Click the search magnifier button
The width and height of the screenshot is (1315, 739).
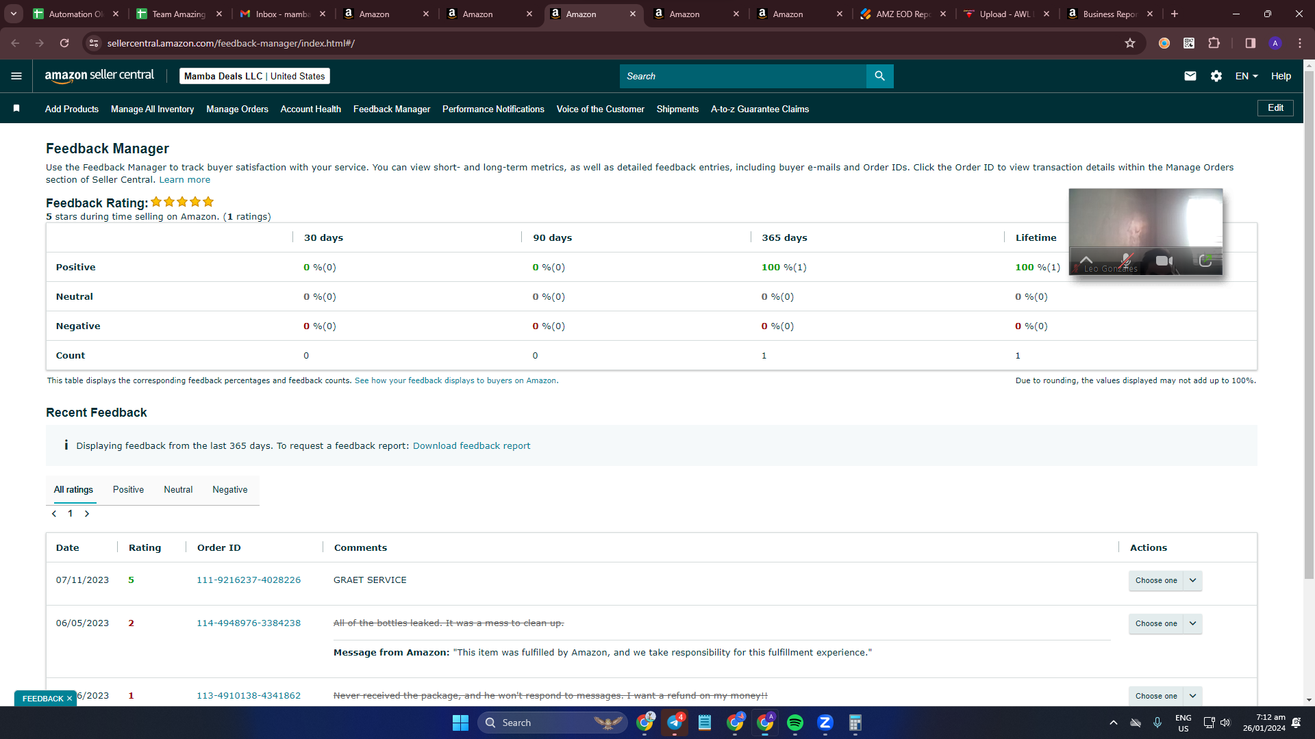(880, 76)
